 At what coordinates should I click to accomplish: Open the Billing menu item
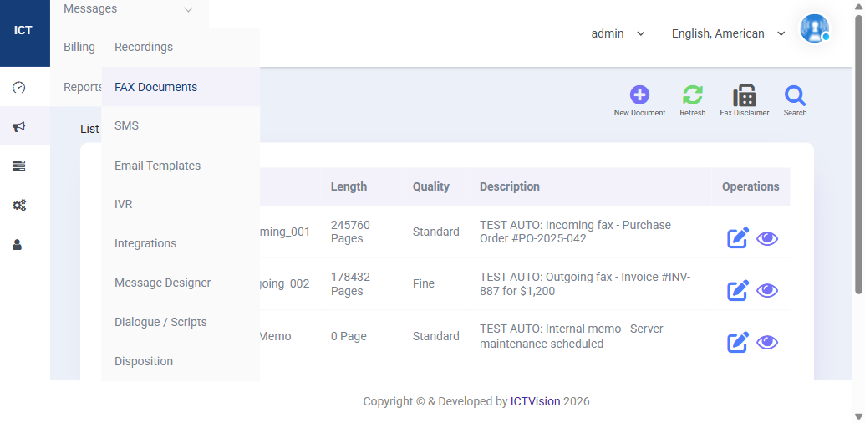(x=79, y=47)
